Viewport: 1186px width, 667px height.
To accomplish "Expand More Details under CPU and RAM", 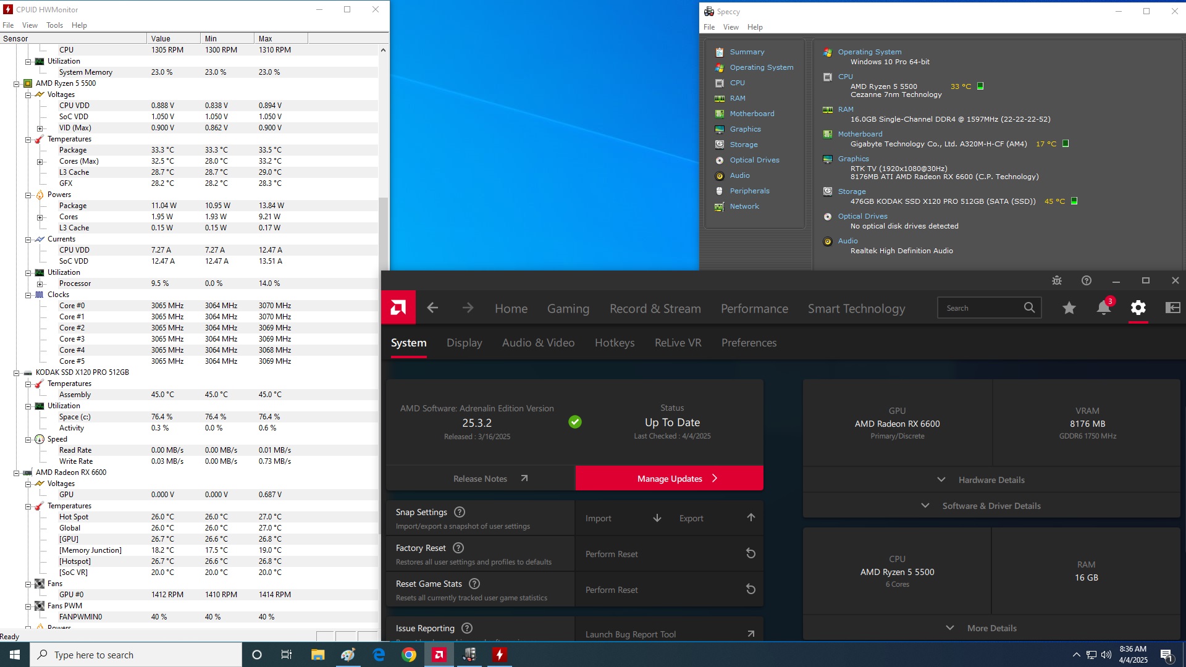I will coord(991,628).
